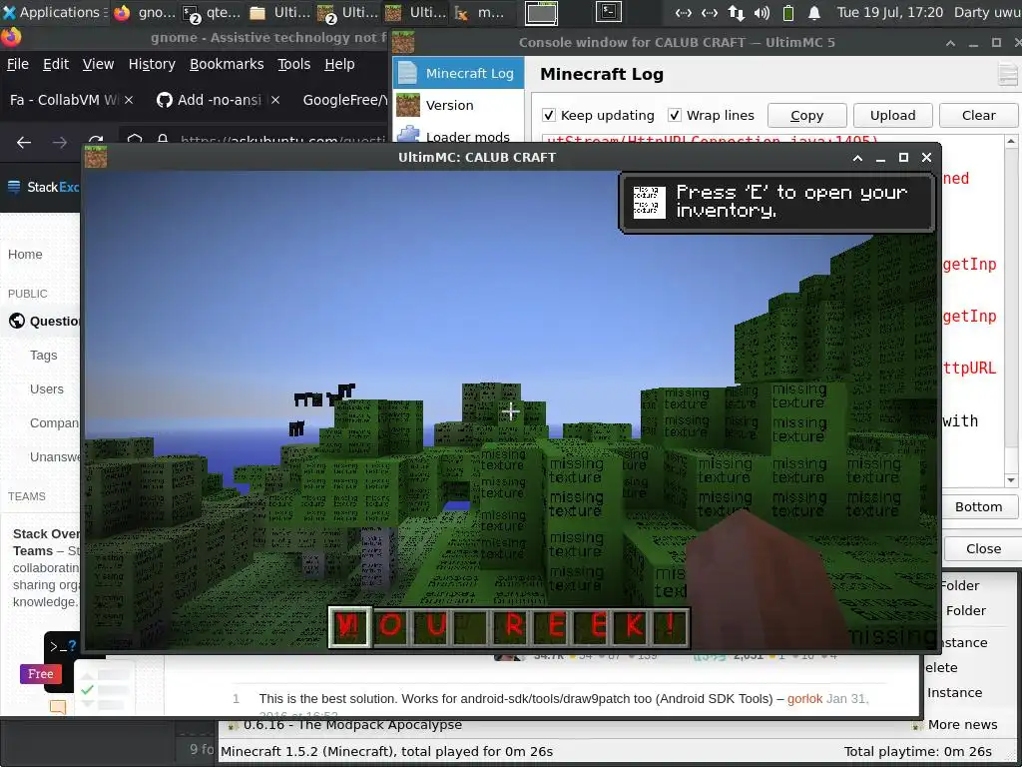Click the page icon beside Minecraft Log heading
Screen dimensions: 1022x767
pos(1008,74)
